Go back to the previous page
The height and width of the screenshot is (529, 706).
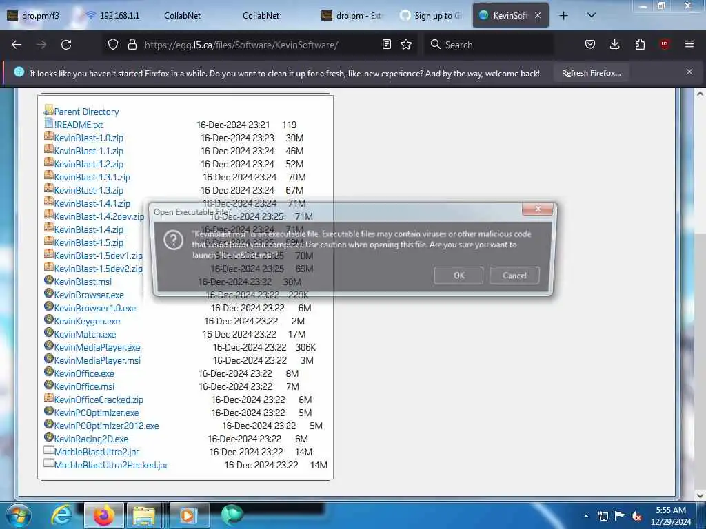point(17,45)
